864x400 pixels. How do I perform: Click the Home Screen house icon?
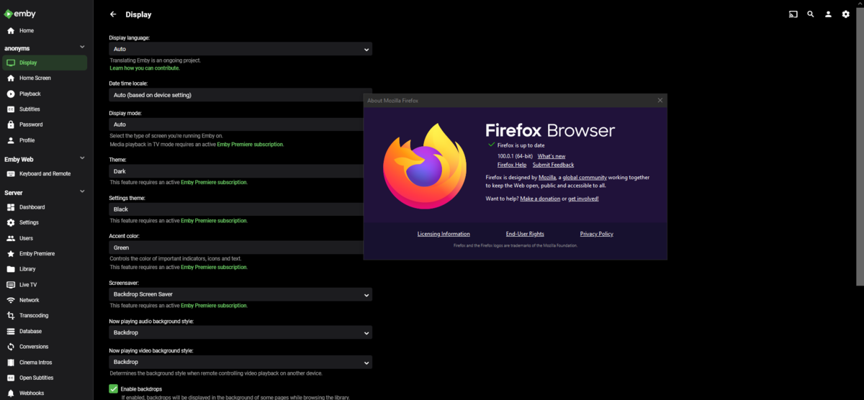coord(11,78)
